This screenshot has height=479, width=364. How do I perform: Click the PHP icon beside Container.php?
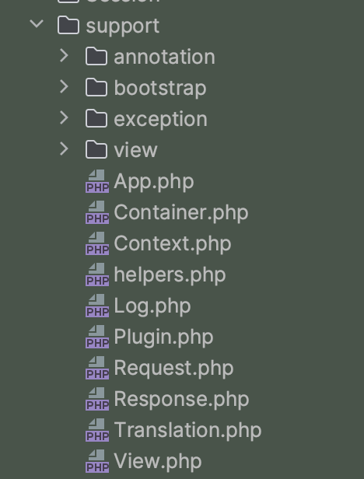pos(97,212)
